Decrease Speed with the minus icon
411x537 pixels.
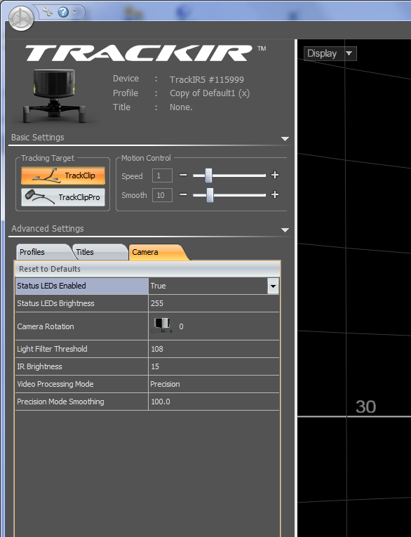coord(183,175)
